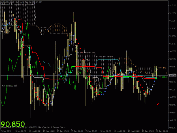Click the 90.735 price axis label
Viewport: 177px width, 133px height.
coord(172,97)
